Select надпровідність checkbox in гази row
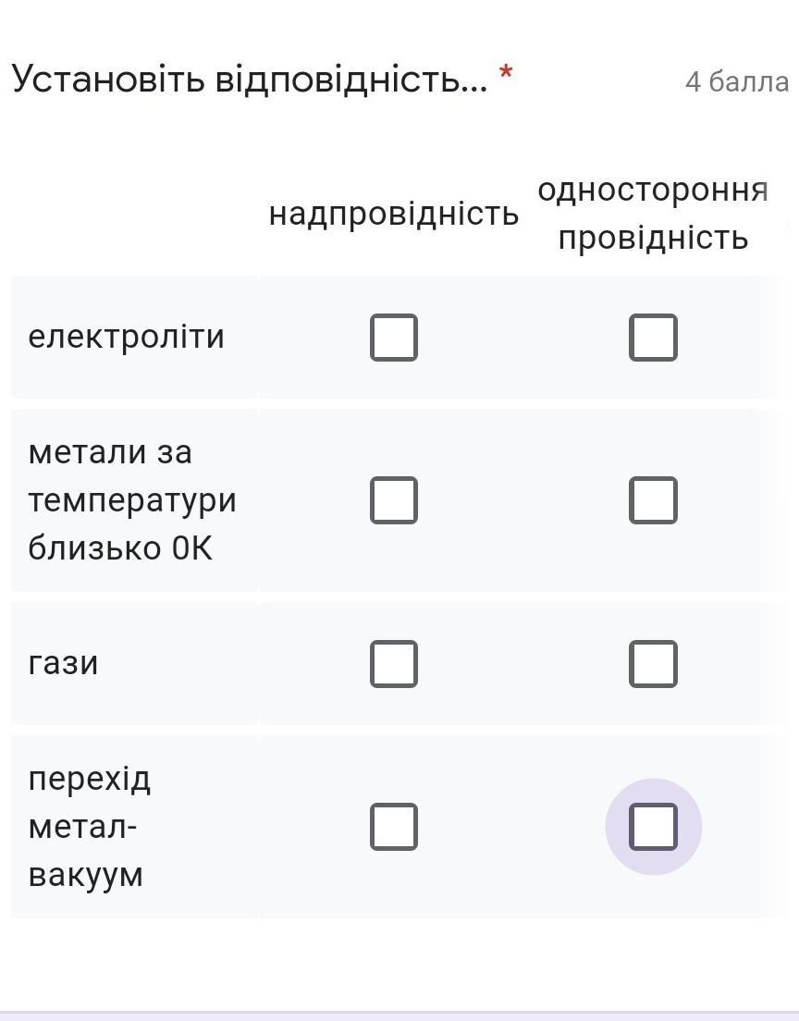This screenshot has width=799, height=1021. (394, 664)
